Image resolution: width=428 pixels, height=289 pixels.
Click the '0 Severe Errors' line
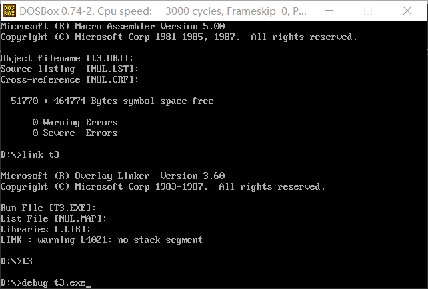75,133
